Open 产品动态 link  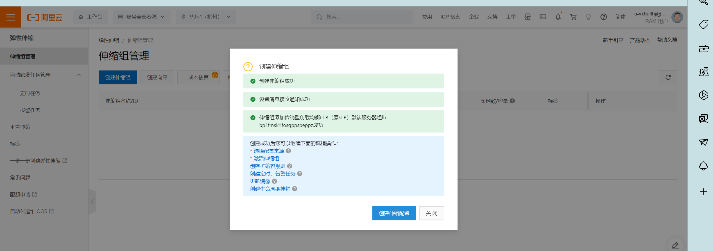click(x=640, y=40)
